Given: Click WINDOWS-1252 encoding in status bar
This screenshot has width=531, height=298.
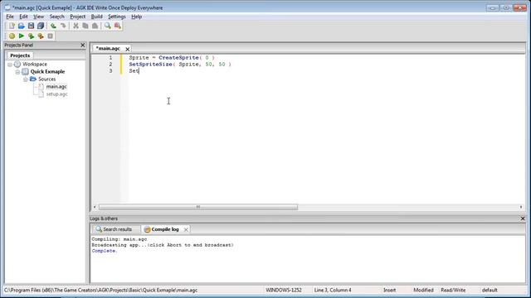Looking at the screenshot, I should (x=284, y=291).
